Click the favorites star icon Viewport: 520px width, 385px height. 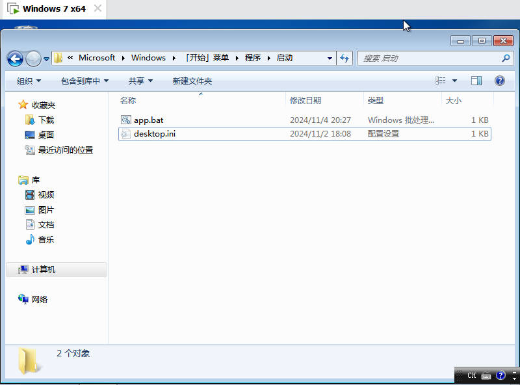point(23,105)
